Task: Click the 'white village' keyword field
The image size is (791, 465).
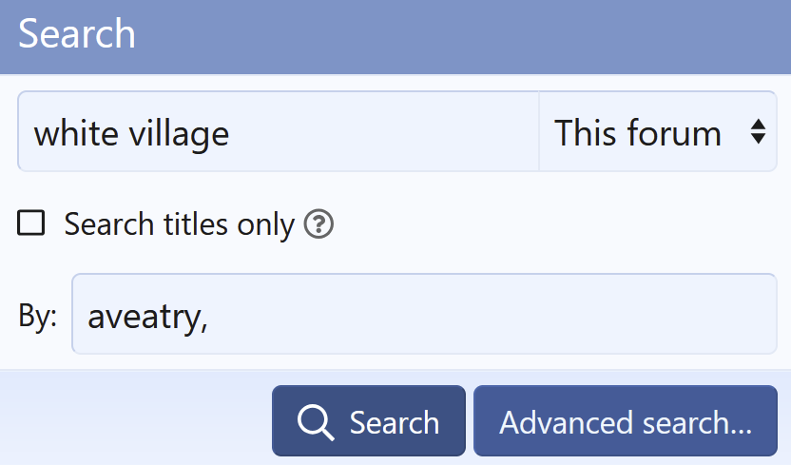Action: click(278, 132)
